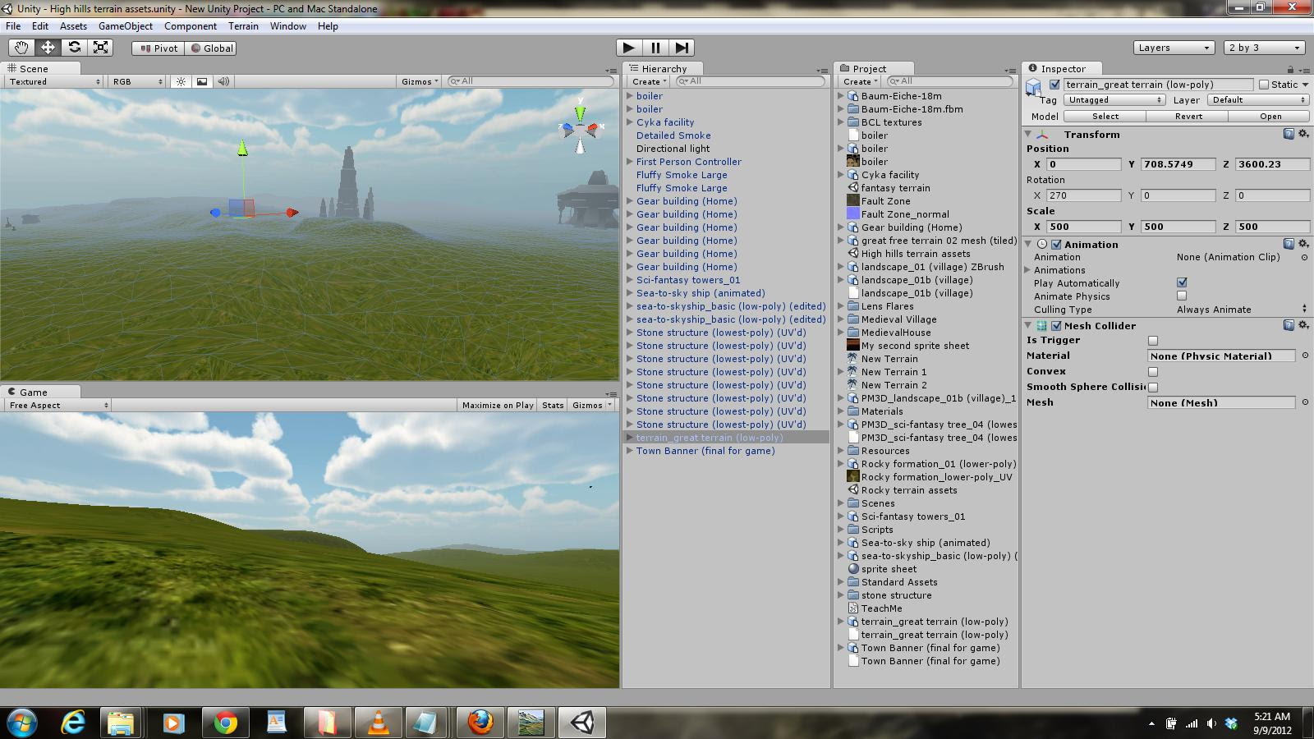Image resolution: width=1314 pixels, height=739 pixels.
Task: Open Transform component gear menu
Action: tap(1303, 134)
